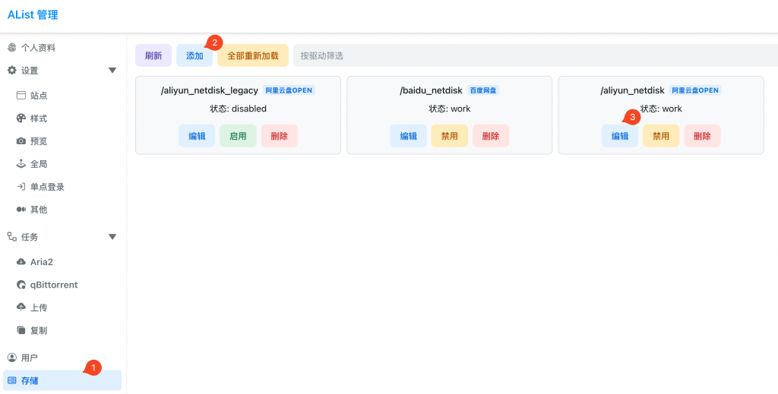Disable /baidu_netdisk using 禁用 button
Viewport: 778px width, 394px height.
click(449, 136)
